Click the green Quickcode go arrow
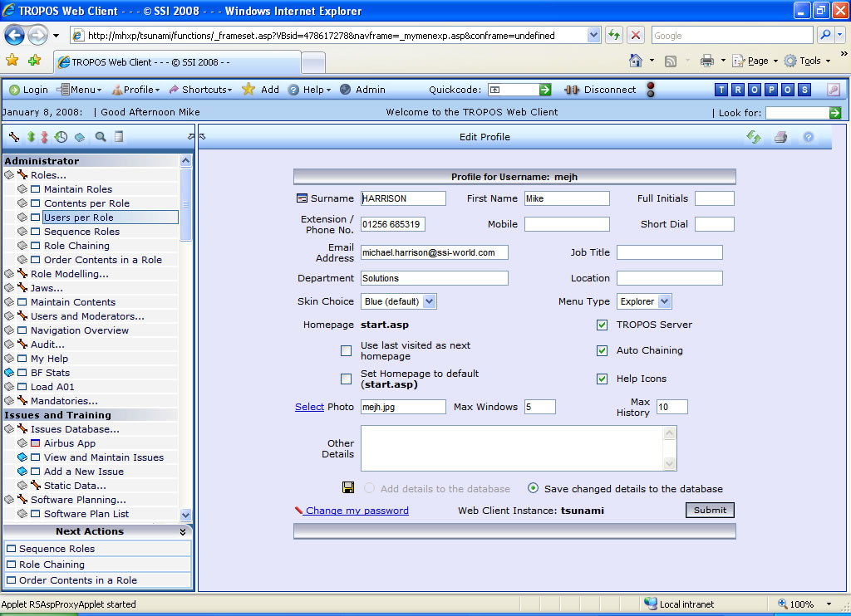Viewport: 851px width, 616px height. (x=545, y=90)
